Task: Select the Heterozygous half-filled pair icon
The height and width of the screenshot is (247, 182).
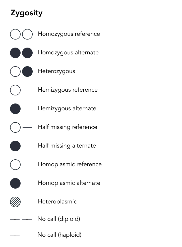Action: [21, 72]
